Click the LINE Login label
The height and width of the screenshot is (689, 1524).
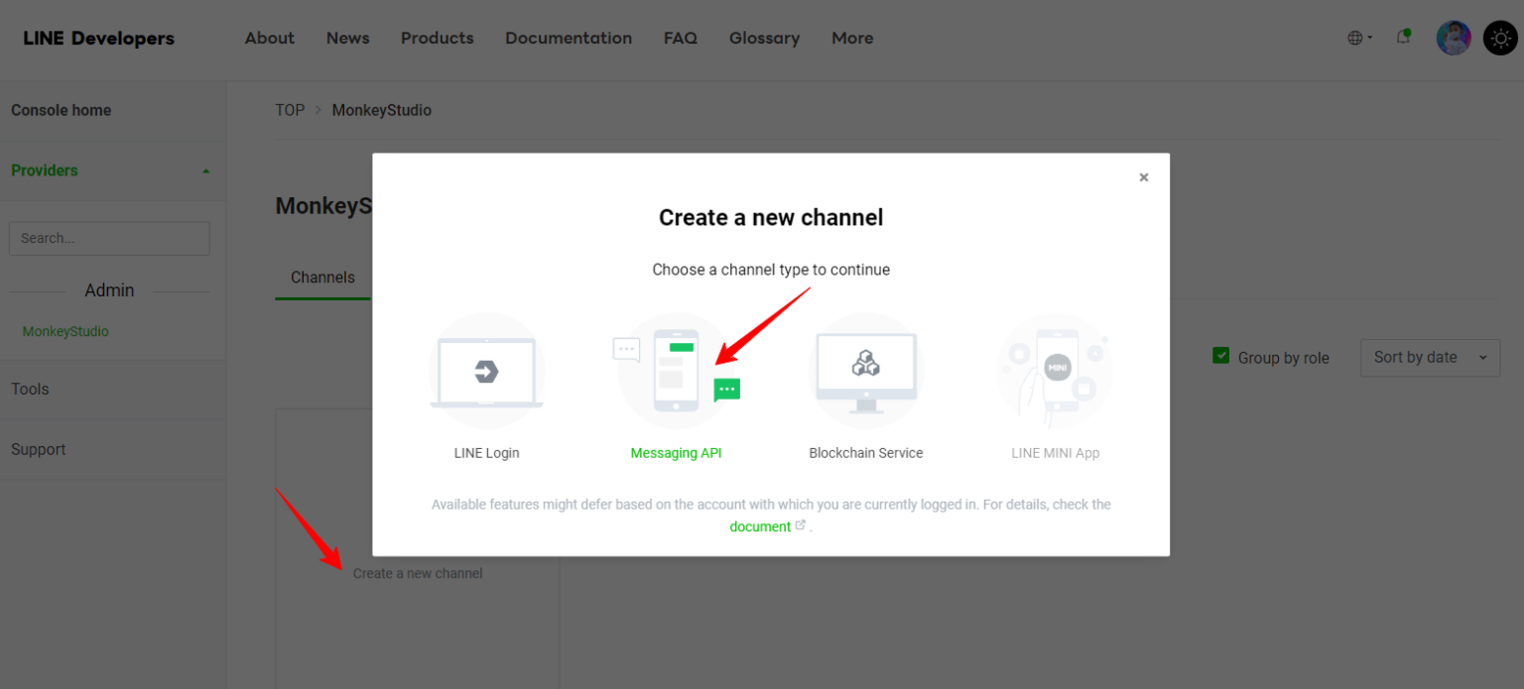(x=486, y=453)
